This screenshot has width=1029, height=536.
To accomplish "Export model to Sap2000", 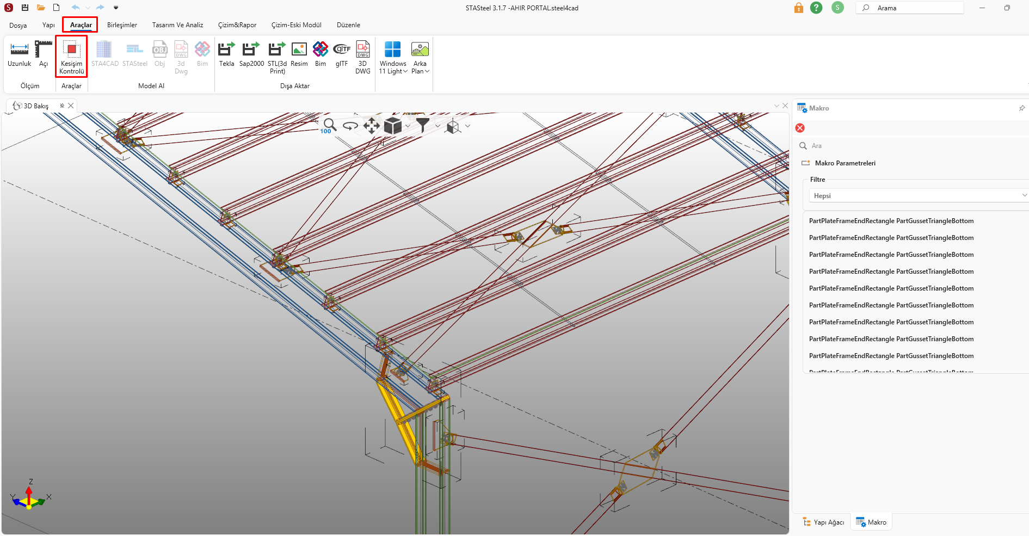I will click(x=251, y=55).
